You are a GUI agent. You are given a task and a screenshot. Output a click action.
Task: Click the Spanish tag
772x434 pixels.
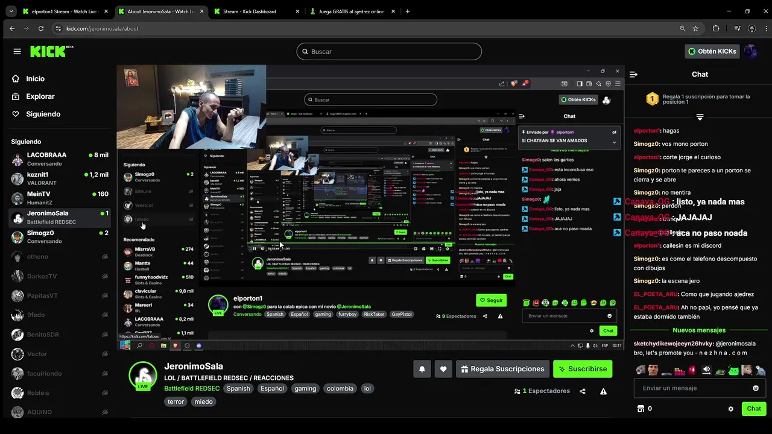(238, 388)
